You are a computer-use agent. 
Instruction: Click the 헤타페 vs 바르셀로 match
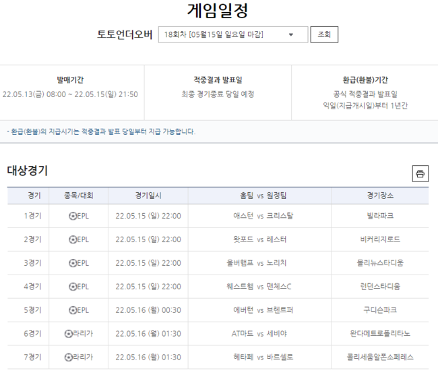tap(259, 357)
